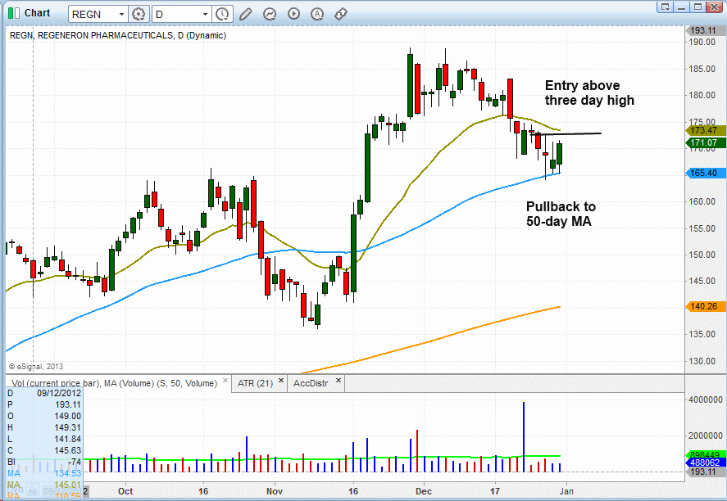Click the clock icon beside interval field
Viewport: 727px width, 501px height.
tap(222, 14)
